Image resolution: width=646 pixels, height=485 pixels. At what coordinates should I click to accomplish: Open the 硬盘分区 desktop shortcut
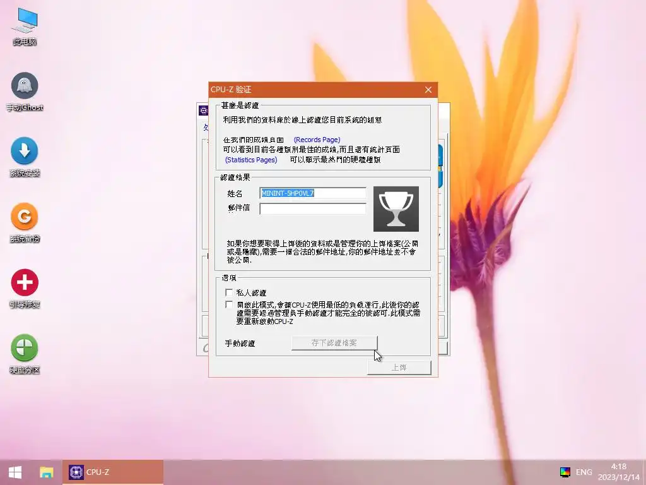coord(25,354)
